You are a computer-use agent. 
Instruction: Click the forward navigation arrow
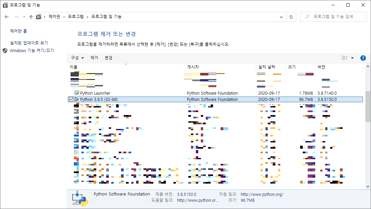click(x=16, y=17)
